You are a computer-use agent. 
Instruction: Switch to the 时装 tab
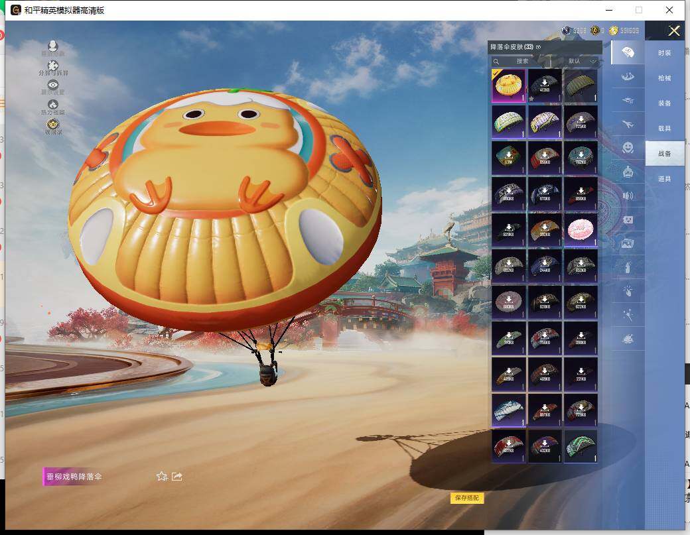point(664,52)
